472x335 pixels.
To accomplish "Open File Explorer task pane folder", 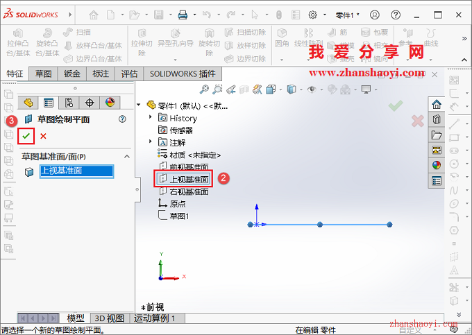I will 436,135.
